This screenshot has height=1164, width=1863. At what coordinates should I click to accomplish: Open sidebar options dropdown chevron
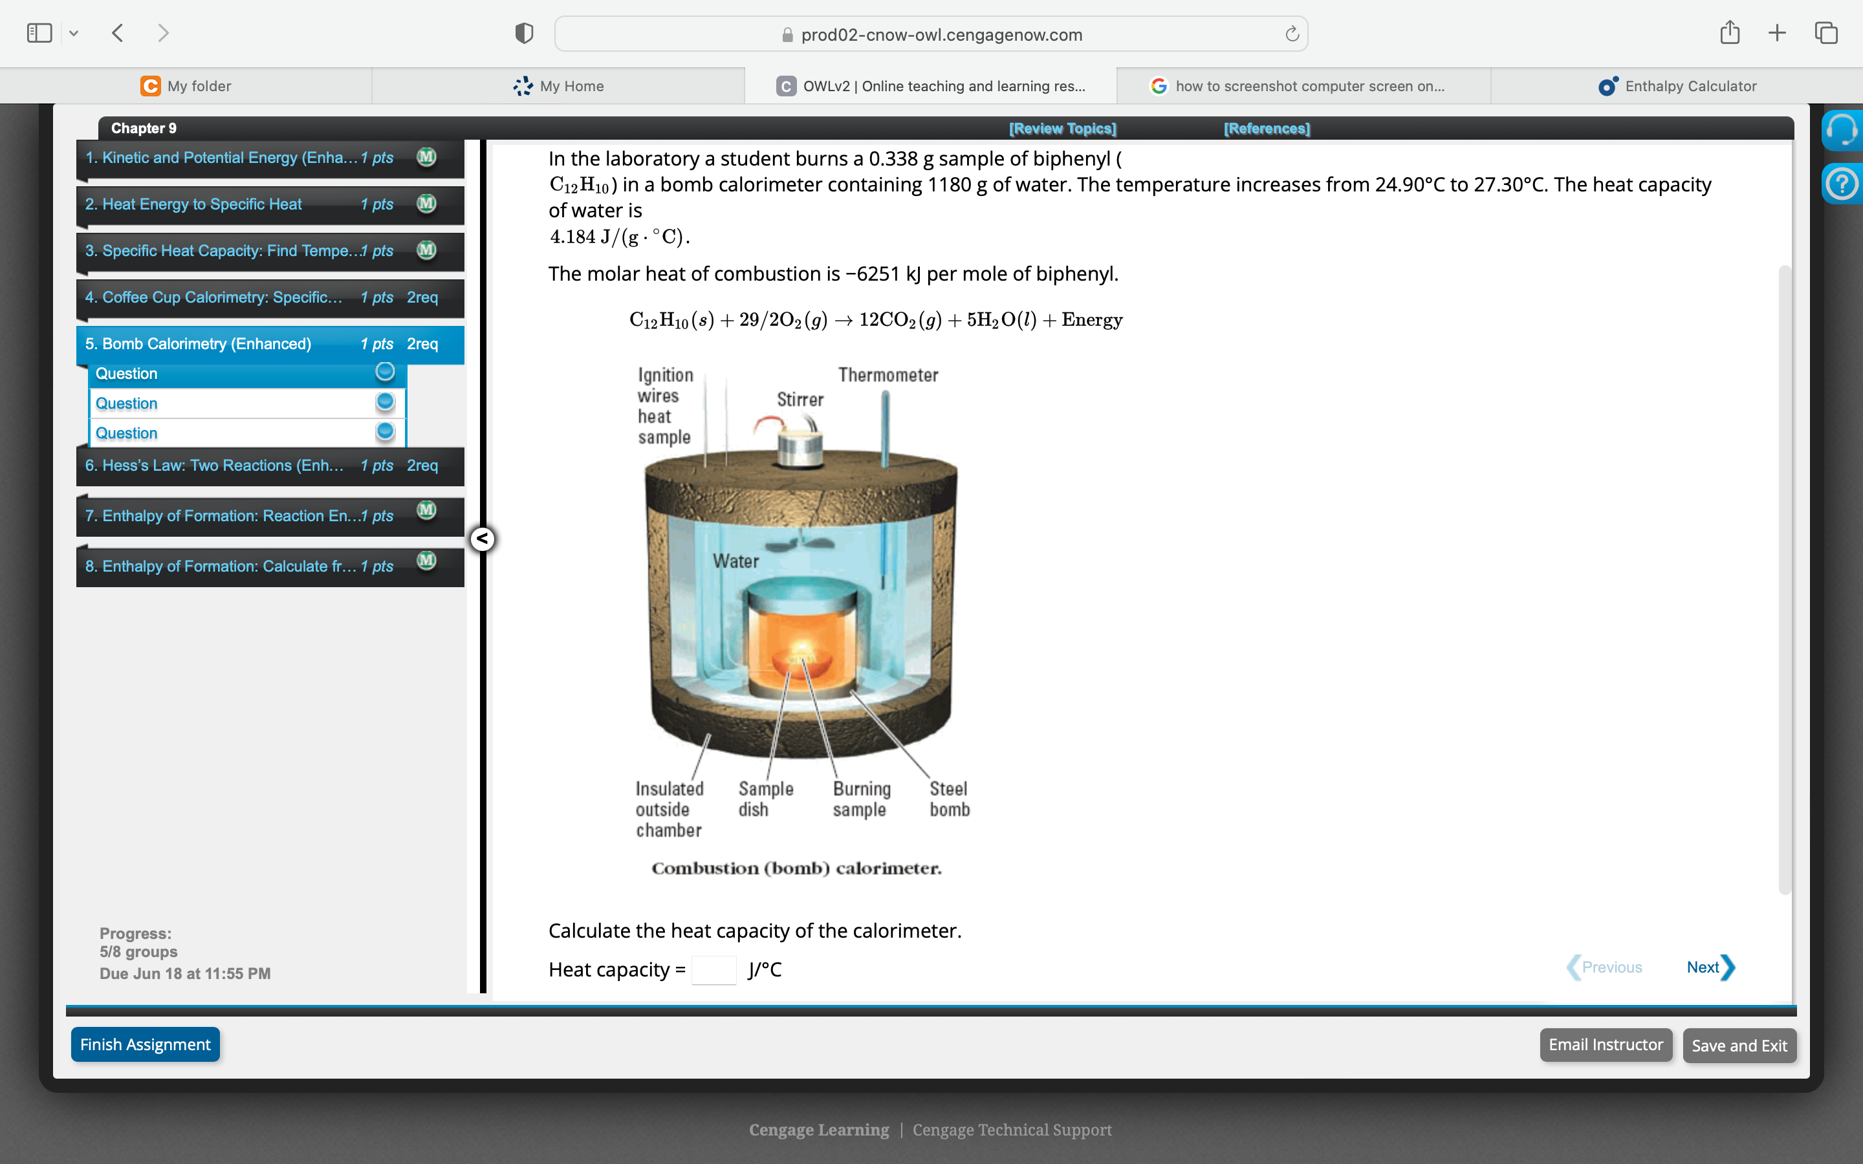[74, 33]
